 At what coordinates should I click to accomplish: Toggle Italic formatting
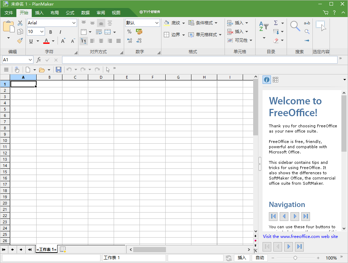pyautogui.click(x=60, y=32)
